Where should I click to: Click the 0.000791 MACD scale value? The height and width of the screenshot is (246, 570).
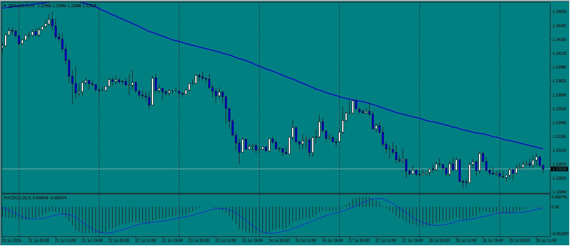click(x=560, y=196)
